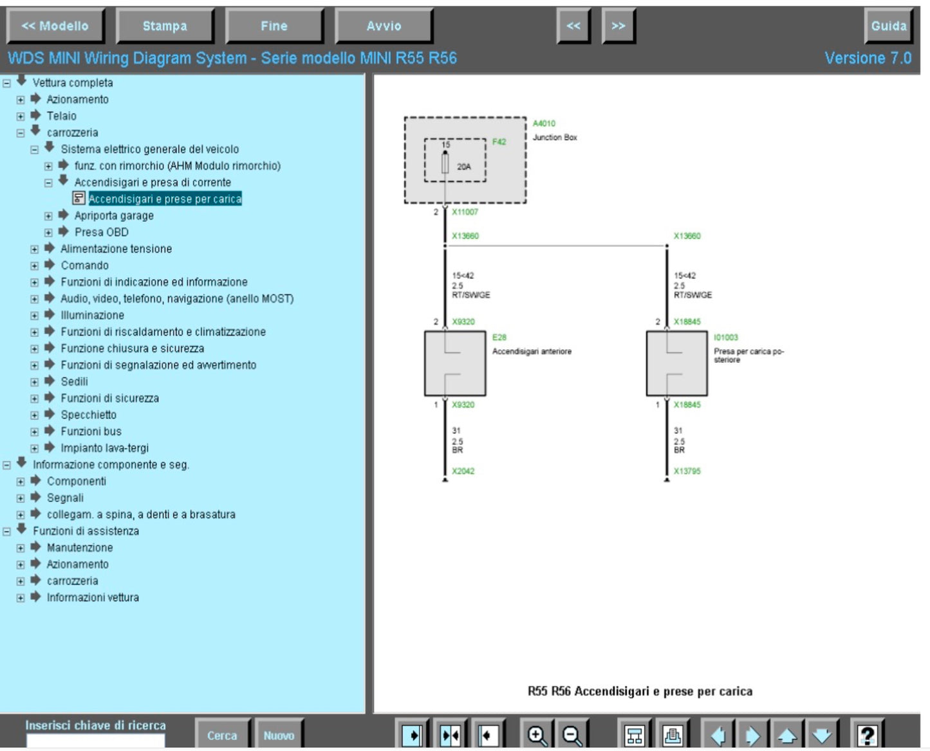Pan diagram down with the down arrow icon
The height and width of the screenshot is (751, 930).
pyautogui.click(x=822, y=735)
